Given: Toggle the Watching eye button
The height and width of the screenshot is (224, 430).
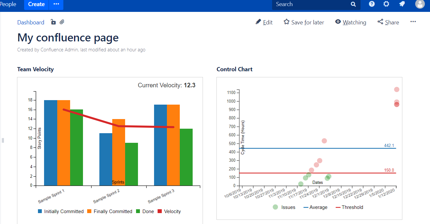Looking at the screenshot, I should click(x=351, y=22).
